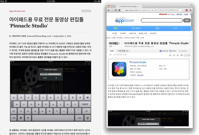Tap the WEB VIEW button in the iPad reader
Viewport: 199px width, 135px height.
click(x=86, y=11)
